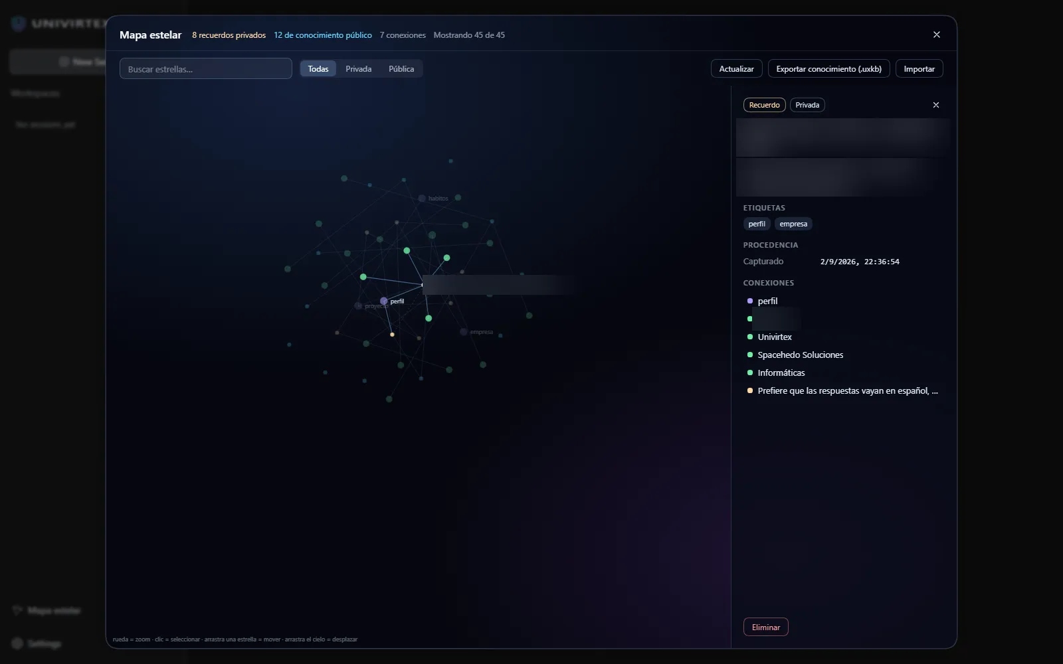Image resolution: width=1063 pixels, height=664 pixels.
Task: Open the Importar button
Action: [x=919, y=68]
